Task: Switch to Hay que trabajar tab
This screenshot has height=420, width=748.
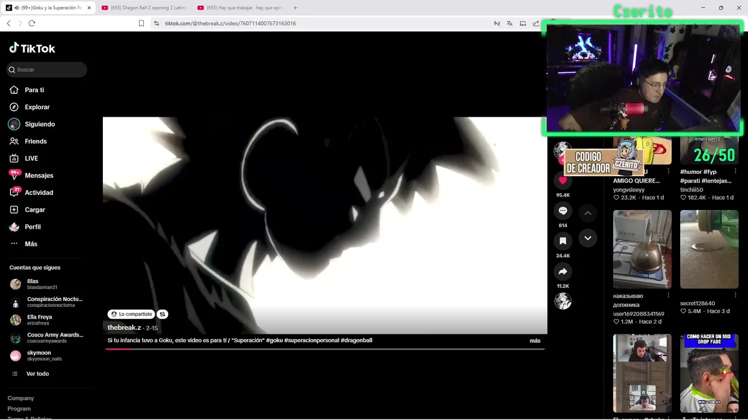Action: tap(240, 8)
